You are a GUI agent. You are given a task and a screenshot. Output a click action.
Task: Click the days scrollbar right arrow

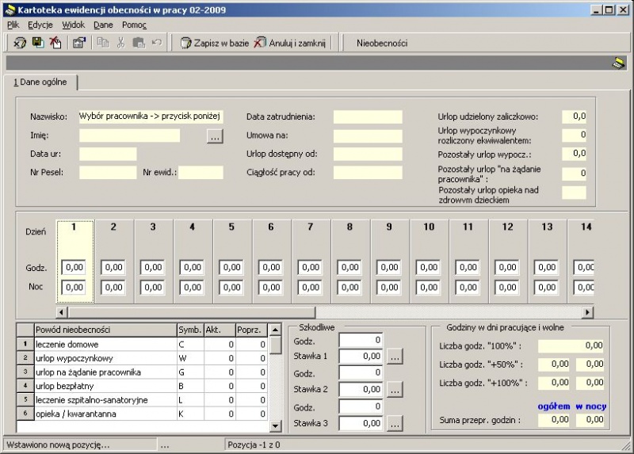tap(587, 312)
